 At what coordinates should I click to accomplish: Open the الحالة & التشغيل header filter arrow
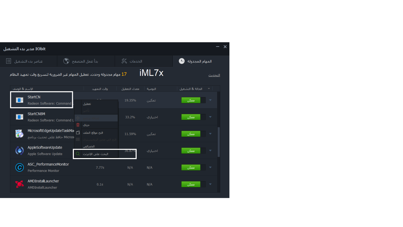click(209, 89)
